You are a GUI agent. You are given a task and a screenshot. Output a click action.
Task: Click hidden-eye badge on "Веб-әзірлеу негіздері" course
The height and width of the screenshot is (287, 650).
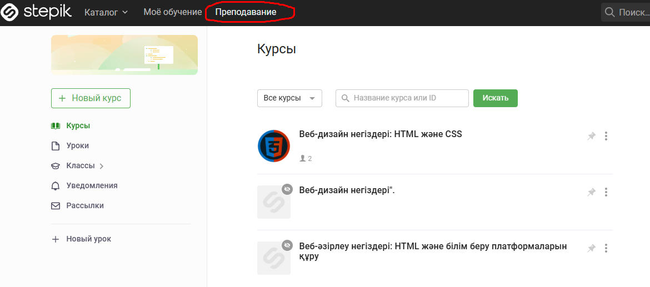coord(287,245)
